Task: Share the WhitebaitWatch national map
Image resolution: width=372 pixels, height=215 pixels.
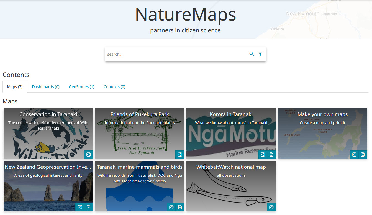Action: tap(271, 207)
